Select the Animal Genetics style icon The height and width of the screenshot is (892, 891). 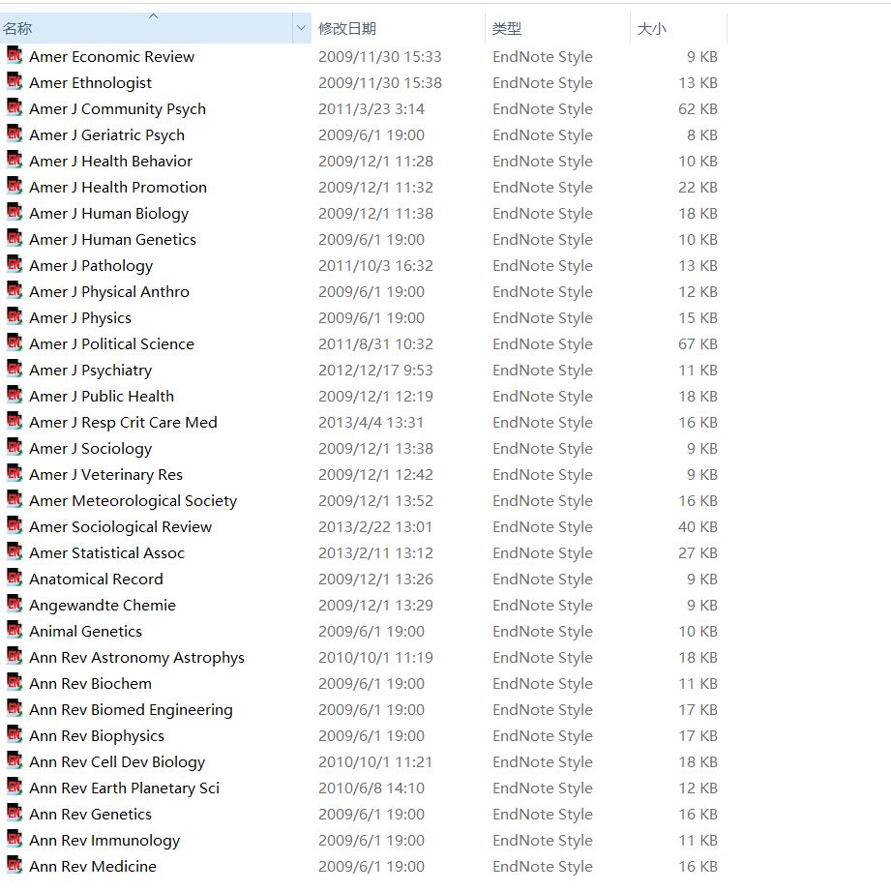[x=15, y=631]
